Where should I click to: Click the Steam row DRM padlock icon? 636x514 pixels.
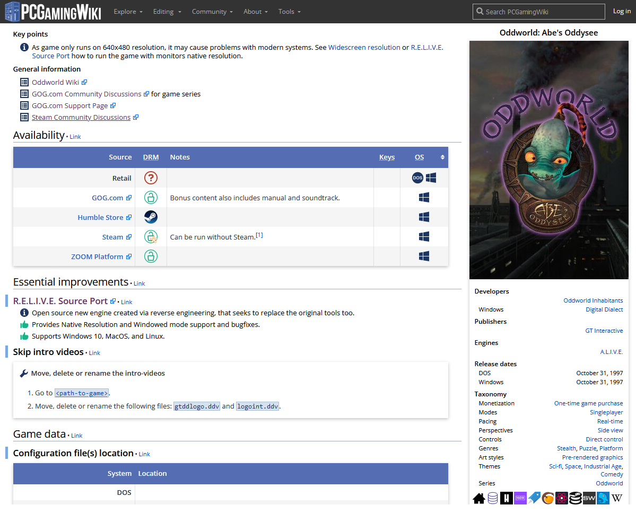click(151, 236)
